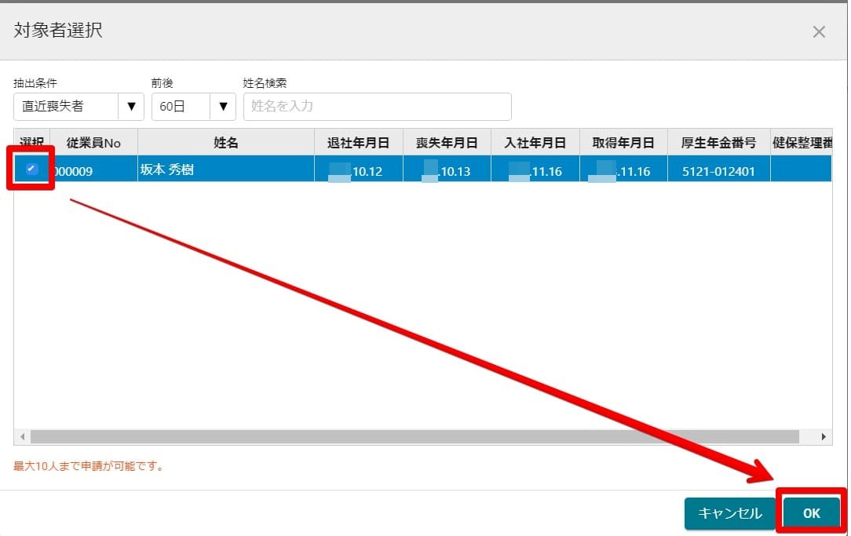Open the 前後 dropdown showing 60日
The image size is (851, 536).
point(194,106)
